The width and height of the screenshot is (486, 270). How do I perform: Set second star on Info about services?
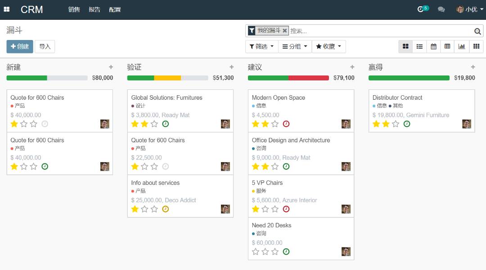(144, 209)
